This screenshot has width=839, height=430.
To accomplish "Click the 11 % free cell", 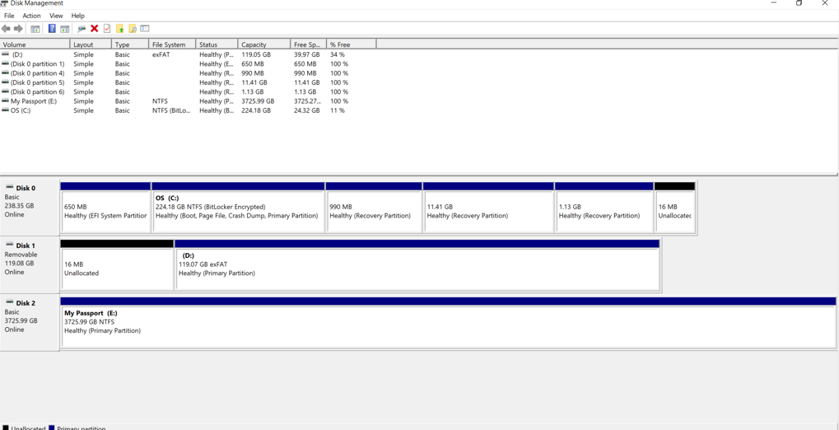I will tap(337, 110).
